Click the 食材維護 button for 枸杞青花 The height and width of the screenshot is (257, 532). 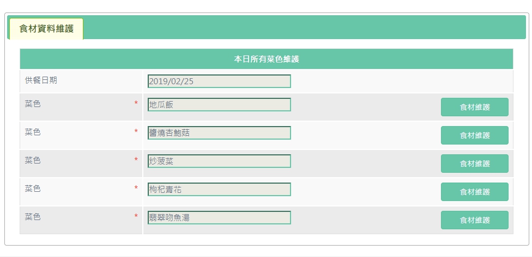(x=475, y=192)
